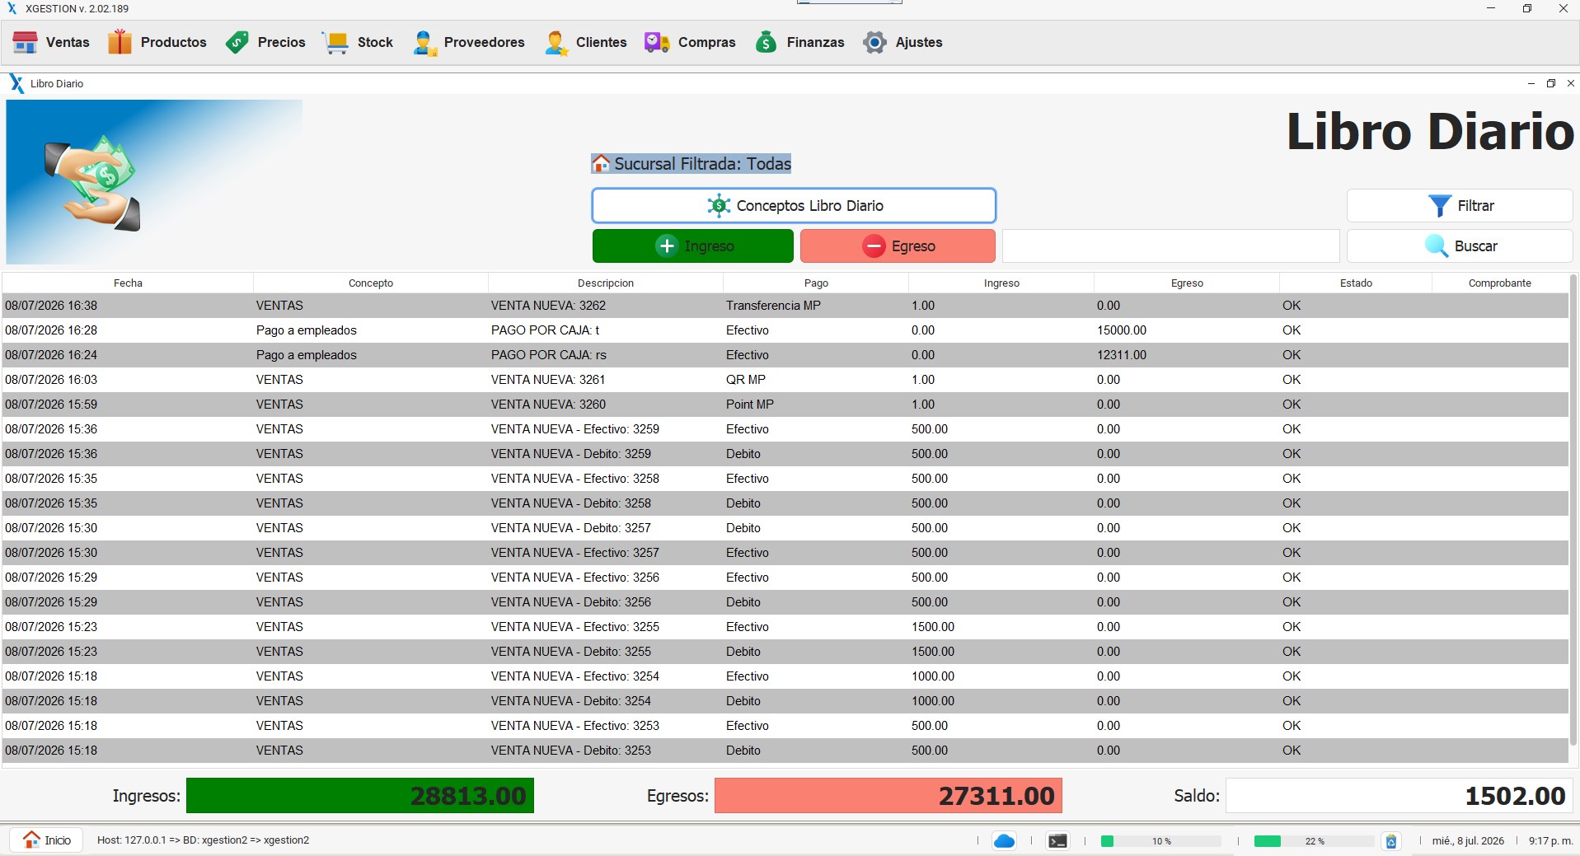Click the Precios price tag icon
The width and height of the screenshot is (1580, 856).
coord(237,42)
